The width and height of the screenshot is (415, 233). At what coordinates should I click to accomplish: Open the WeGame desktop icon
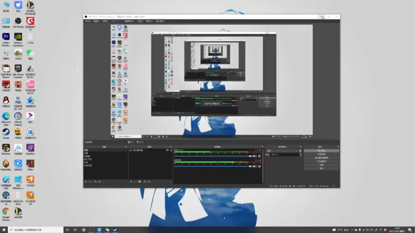point(6,150)
